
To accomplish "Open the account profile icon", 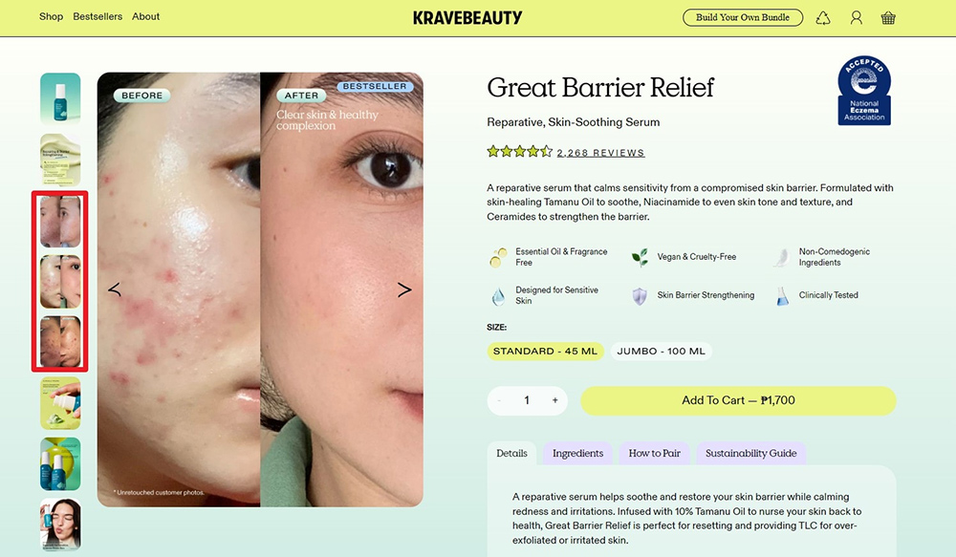I will click(x=856, y=17).
